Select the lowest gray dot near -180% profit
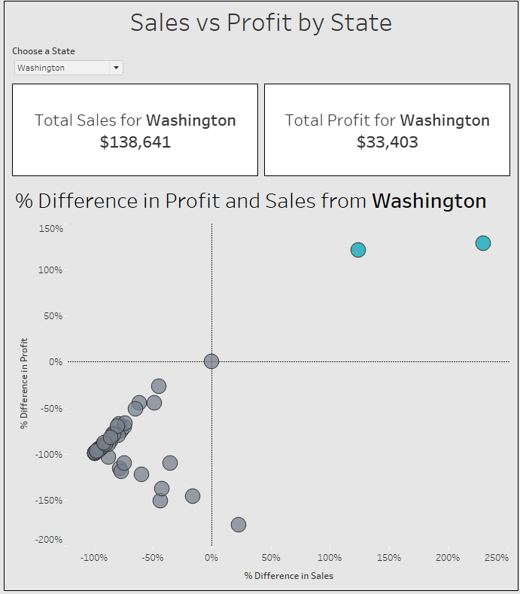The width and height of the screenshot is (520, 594). click(239, 524)
